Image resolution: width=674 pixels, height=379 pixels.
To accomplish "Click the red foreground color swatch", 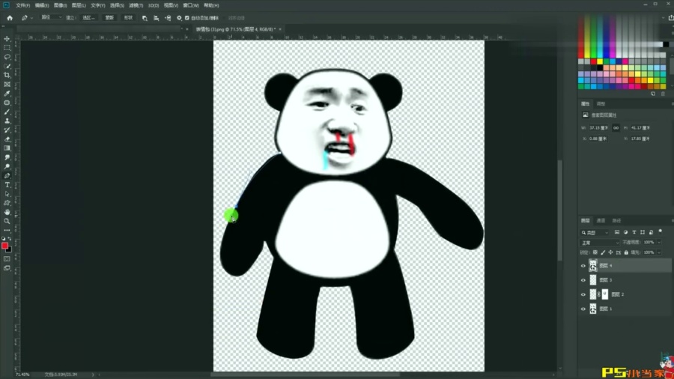I will (x=4, y=246).
